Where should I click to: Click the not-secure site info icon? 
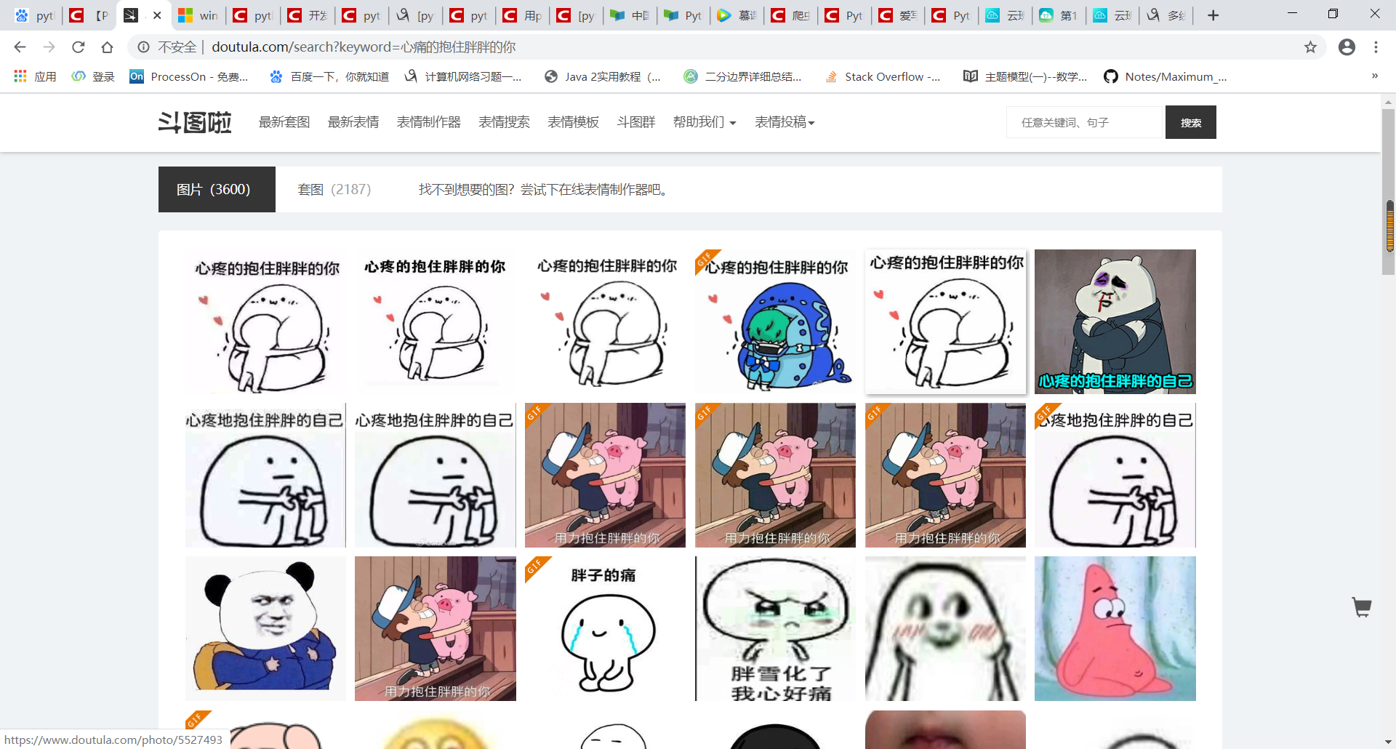(x=144, y=47)
